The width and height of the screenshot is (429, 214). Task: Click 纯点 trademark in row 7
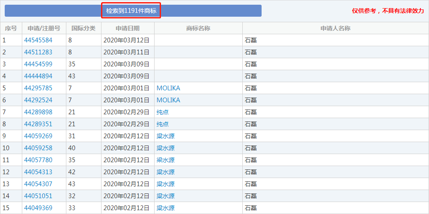163,112
